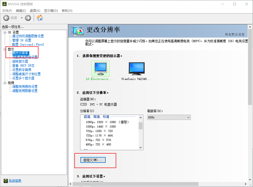Click the 恢复默认设置 link
The height and width of the screenshot is (187, 253).
(235, 34)
